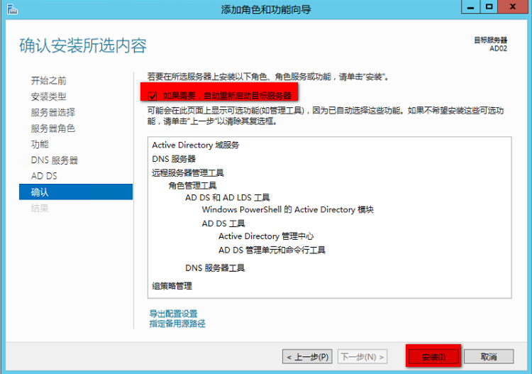The height and width of the screenshot is (374, 532).
Task: Open the 指定备用源路径 link
Action: [x=177, y=324]
